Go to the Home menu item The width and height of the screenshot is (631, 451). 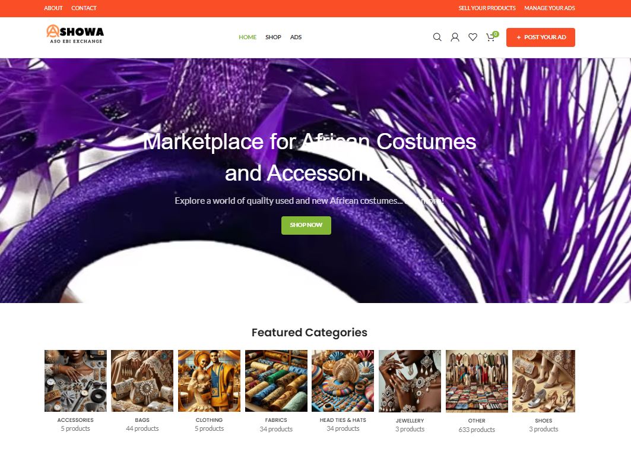tap(248, 37)
